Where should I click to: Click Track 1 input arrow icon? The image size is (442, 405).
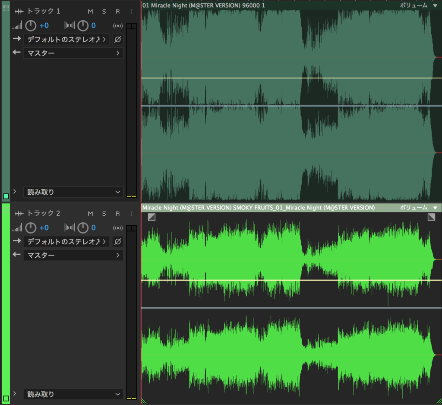click(17, 38)
